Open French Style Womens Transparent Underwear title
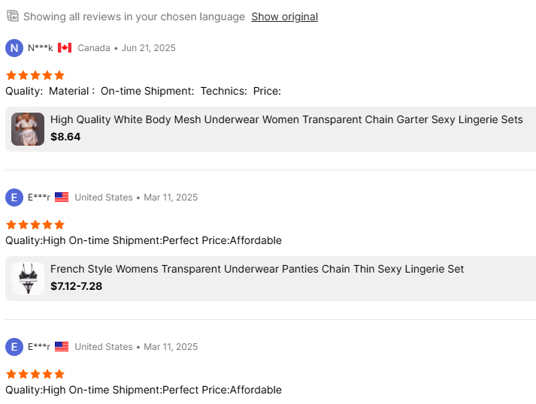The height and width of the screenshot is (404, 536). coord(257,269)
